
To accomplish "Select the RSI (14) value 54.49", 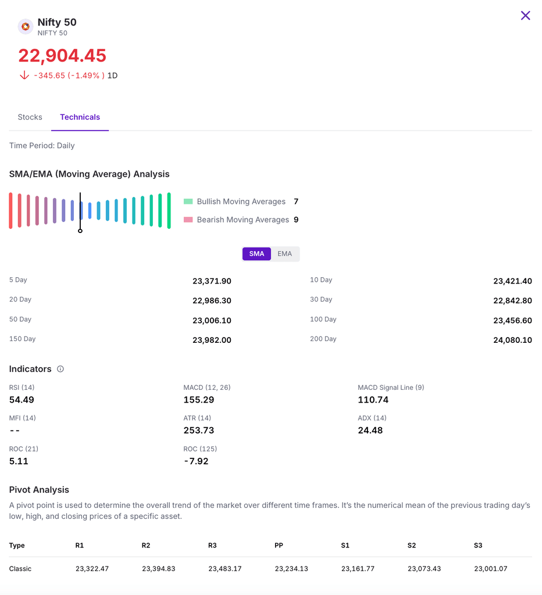I will point(22,400).
